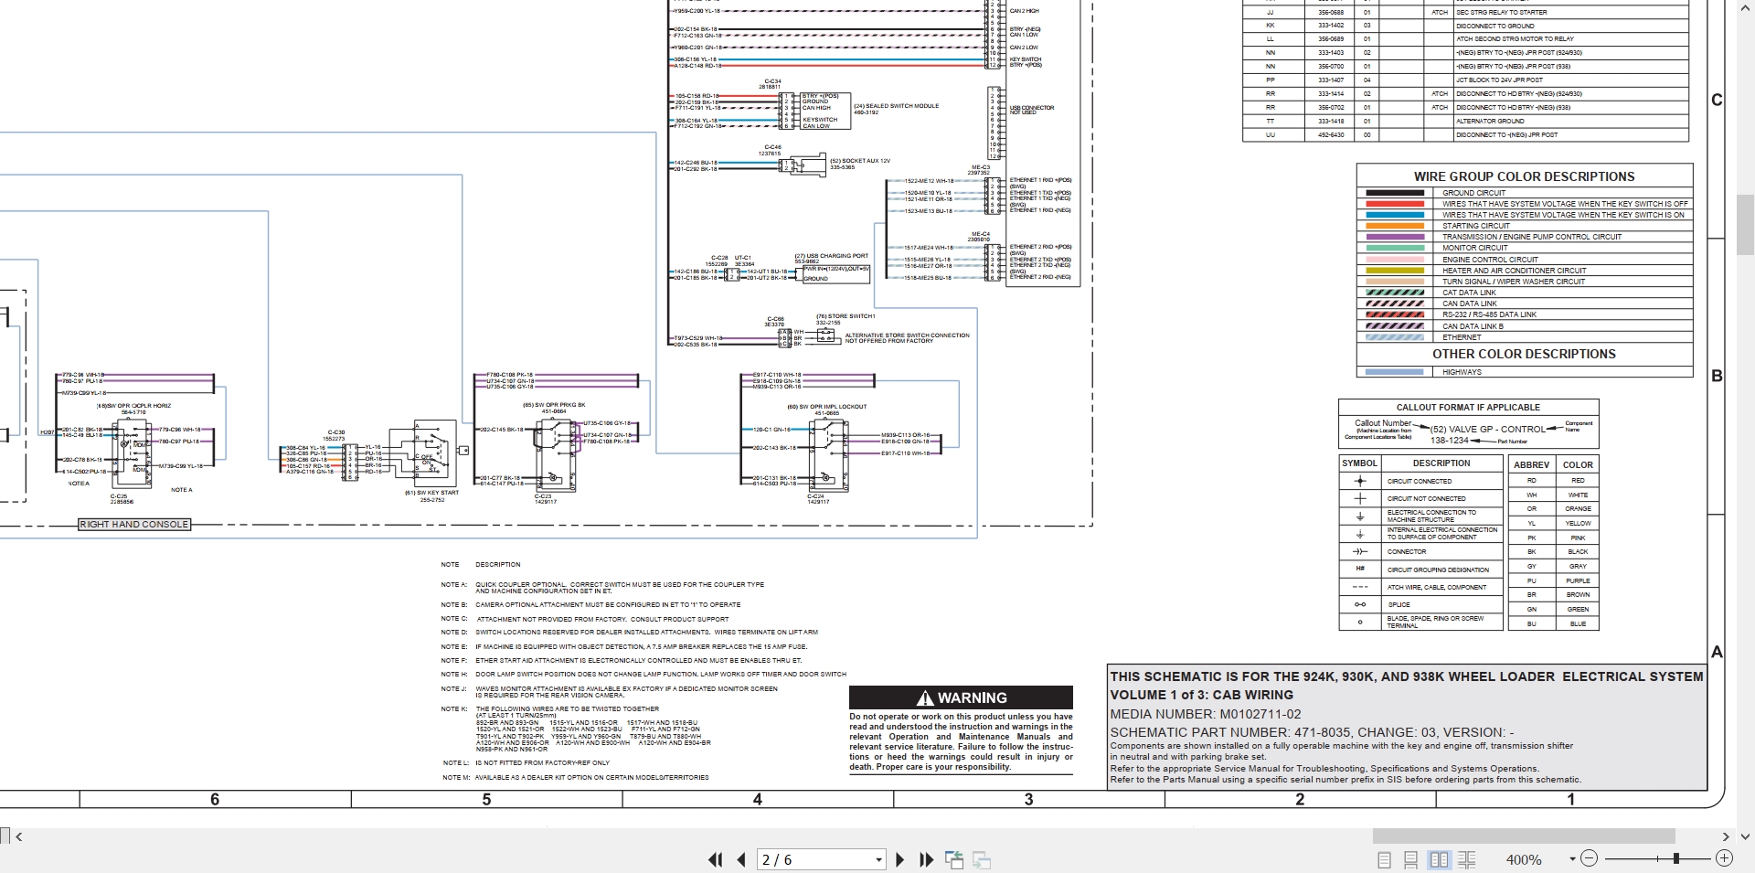Select the two-page facing layout
1755x873 pixels.
tap(1439, 859)
